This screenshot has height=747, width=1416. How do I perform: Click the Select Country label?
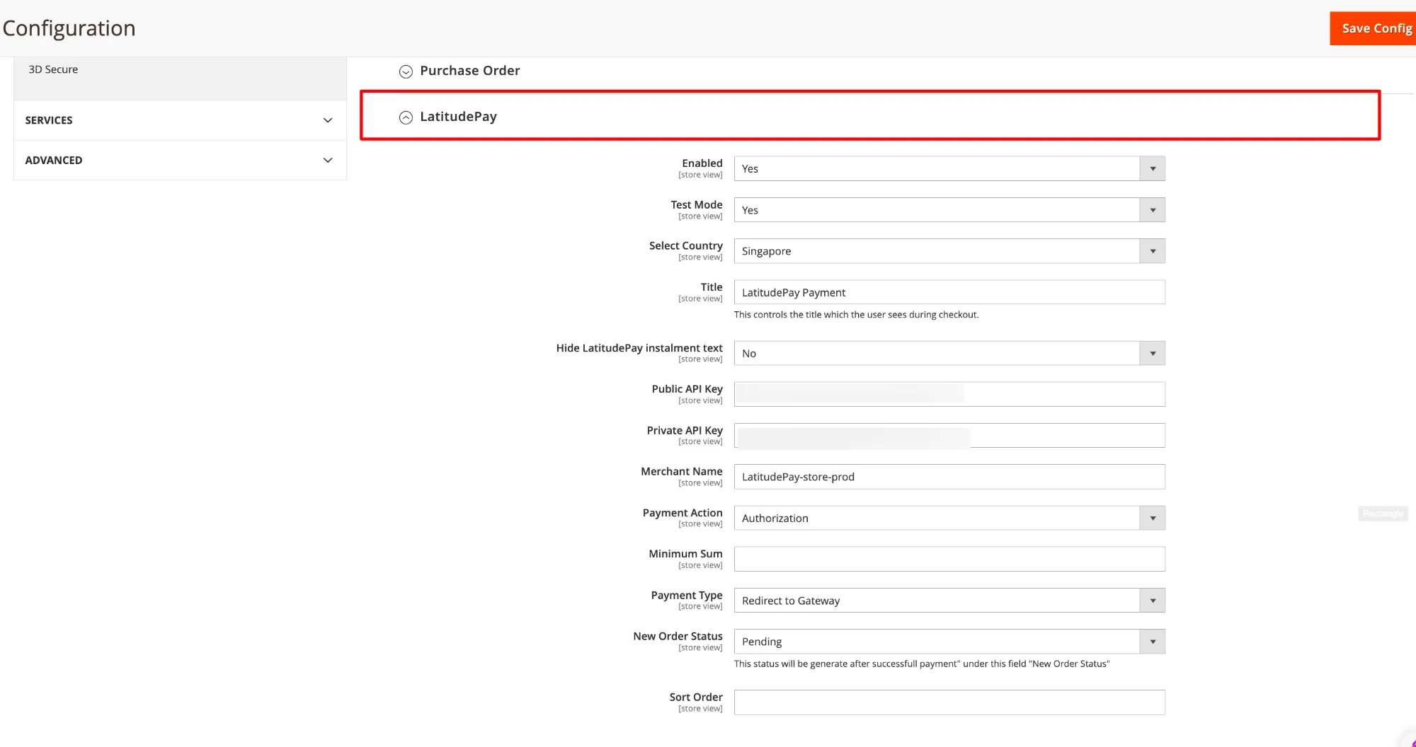click(686, 245)
